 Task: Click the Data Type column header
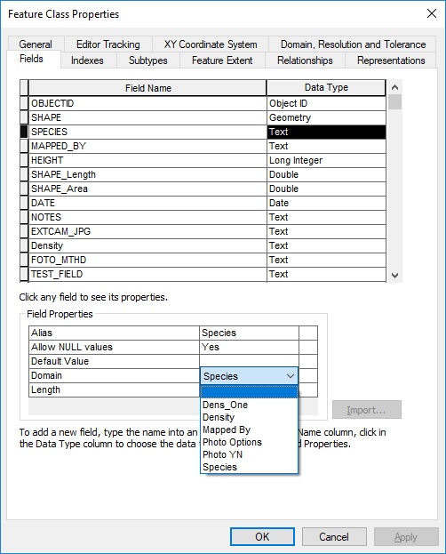pos(326,87)
